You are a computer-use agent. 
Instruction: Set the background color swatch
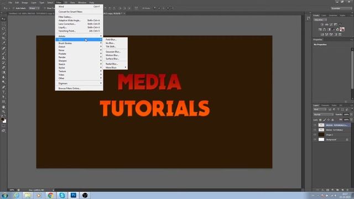click(5, 122)
